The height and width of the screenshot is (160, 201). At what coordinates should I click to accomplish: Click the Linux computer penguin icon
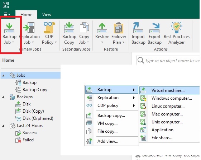[x=143, y=106]
